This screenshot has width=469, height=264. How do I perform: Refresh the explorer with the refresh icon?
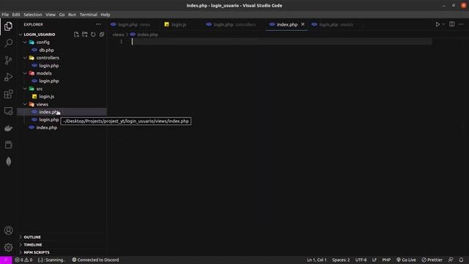pos(93,34)
